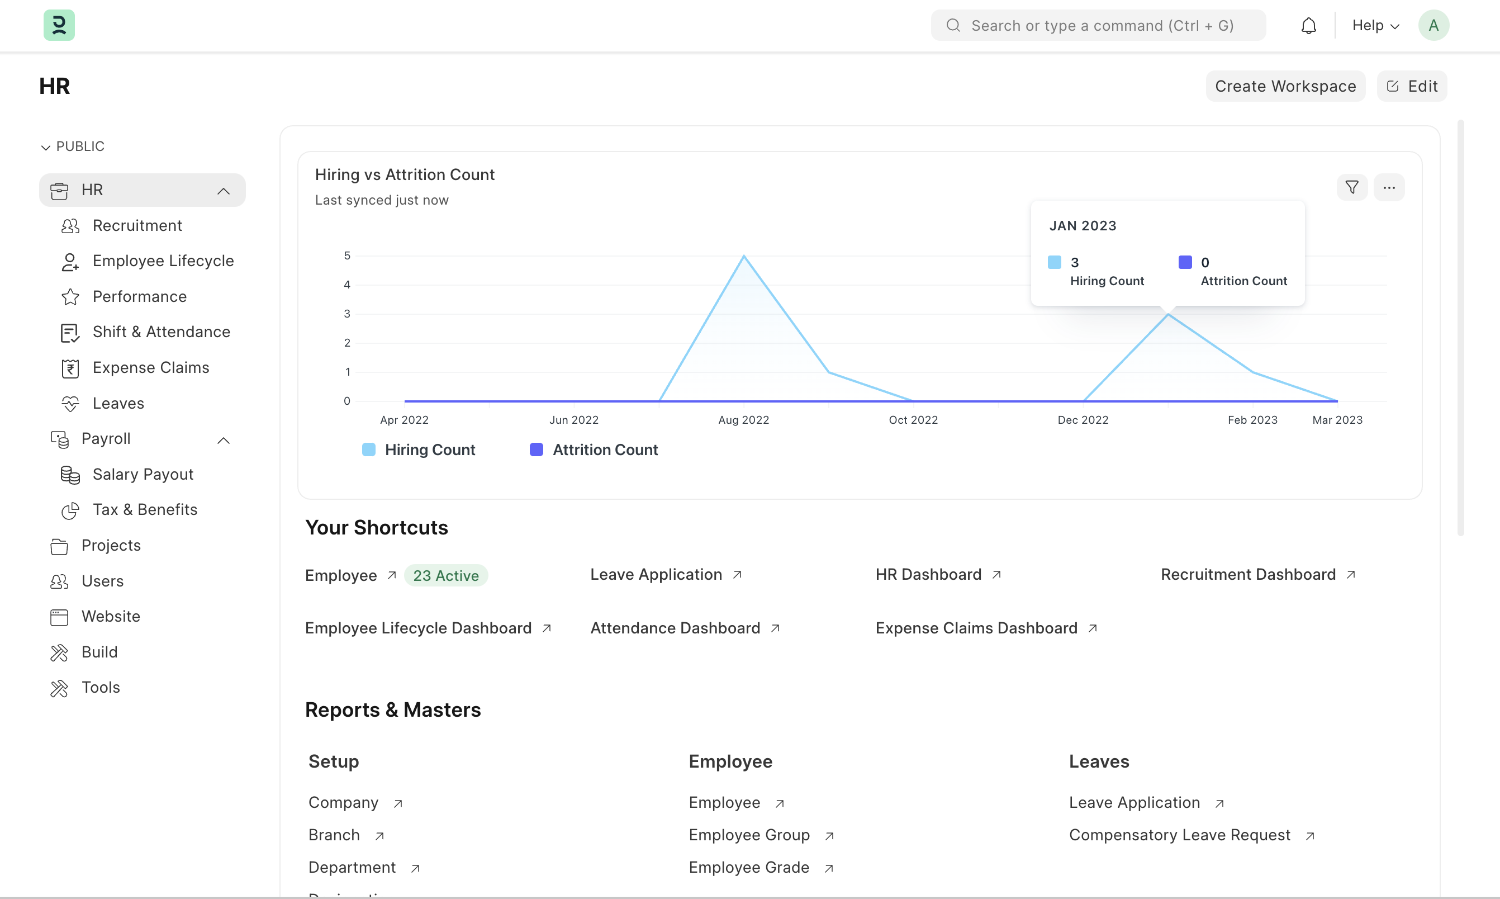Collapse the Payroll section chevron
Screen dimensions: 1500x899
224,440
